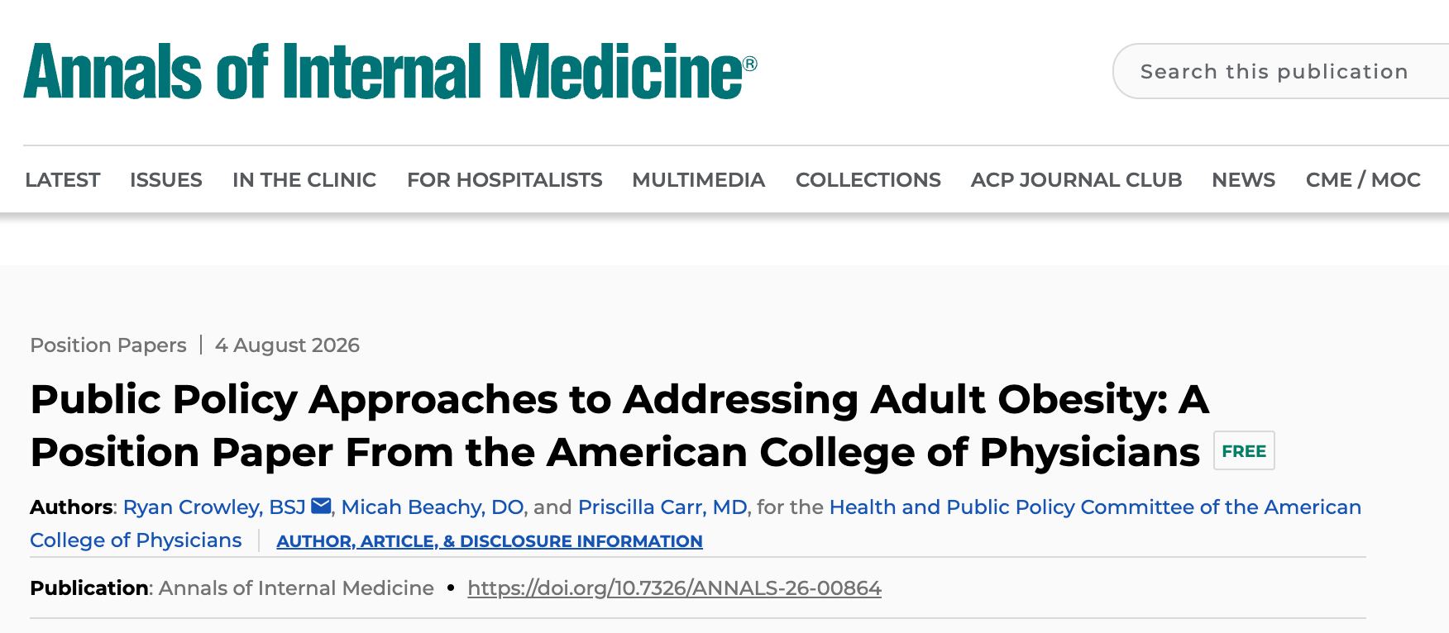Viewport: 1449px width, 633px height.
Task: Open the MULTIMEDIA navigation item
Action: [699, 179]
